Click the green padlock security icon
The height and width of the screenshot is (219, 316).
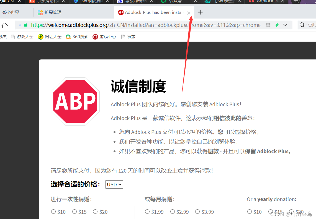click(x=25, y=25)
